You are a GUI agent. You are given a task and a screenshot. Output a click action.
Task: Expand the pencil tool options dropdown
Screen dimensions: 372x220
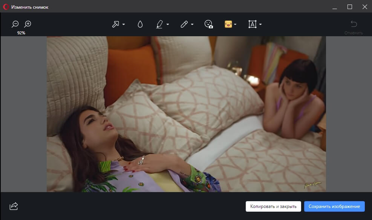tap(192, 25)
